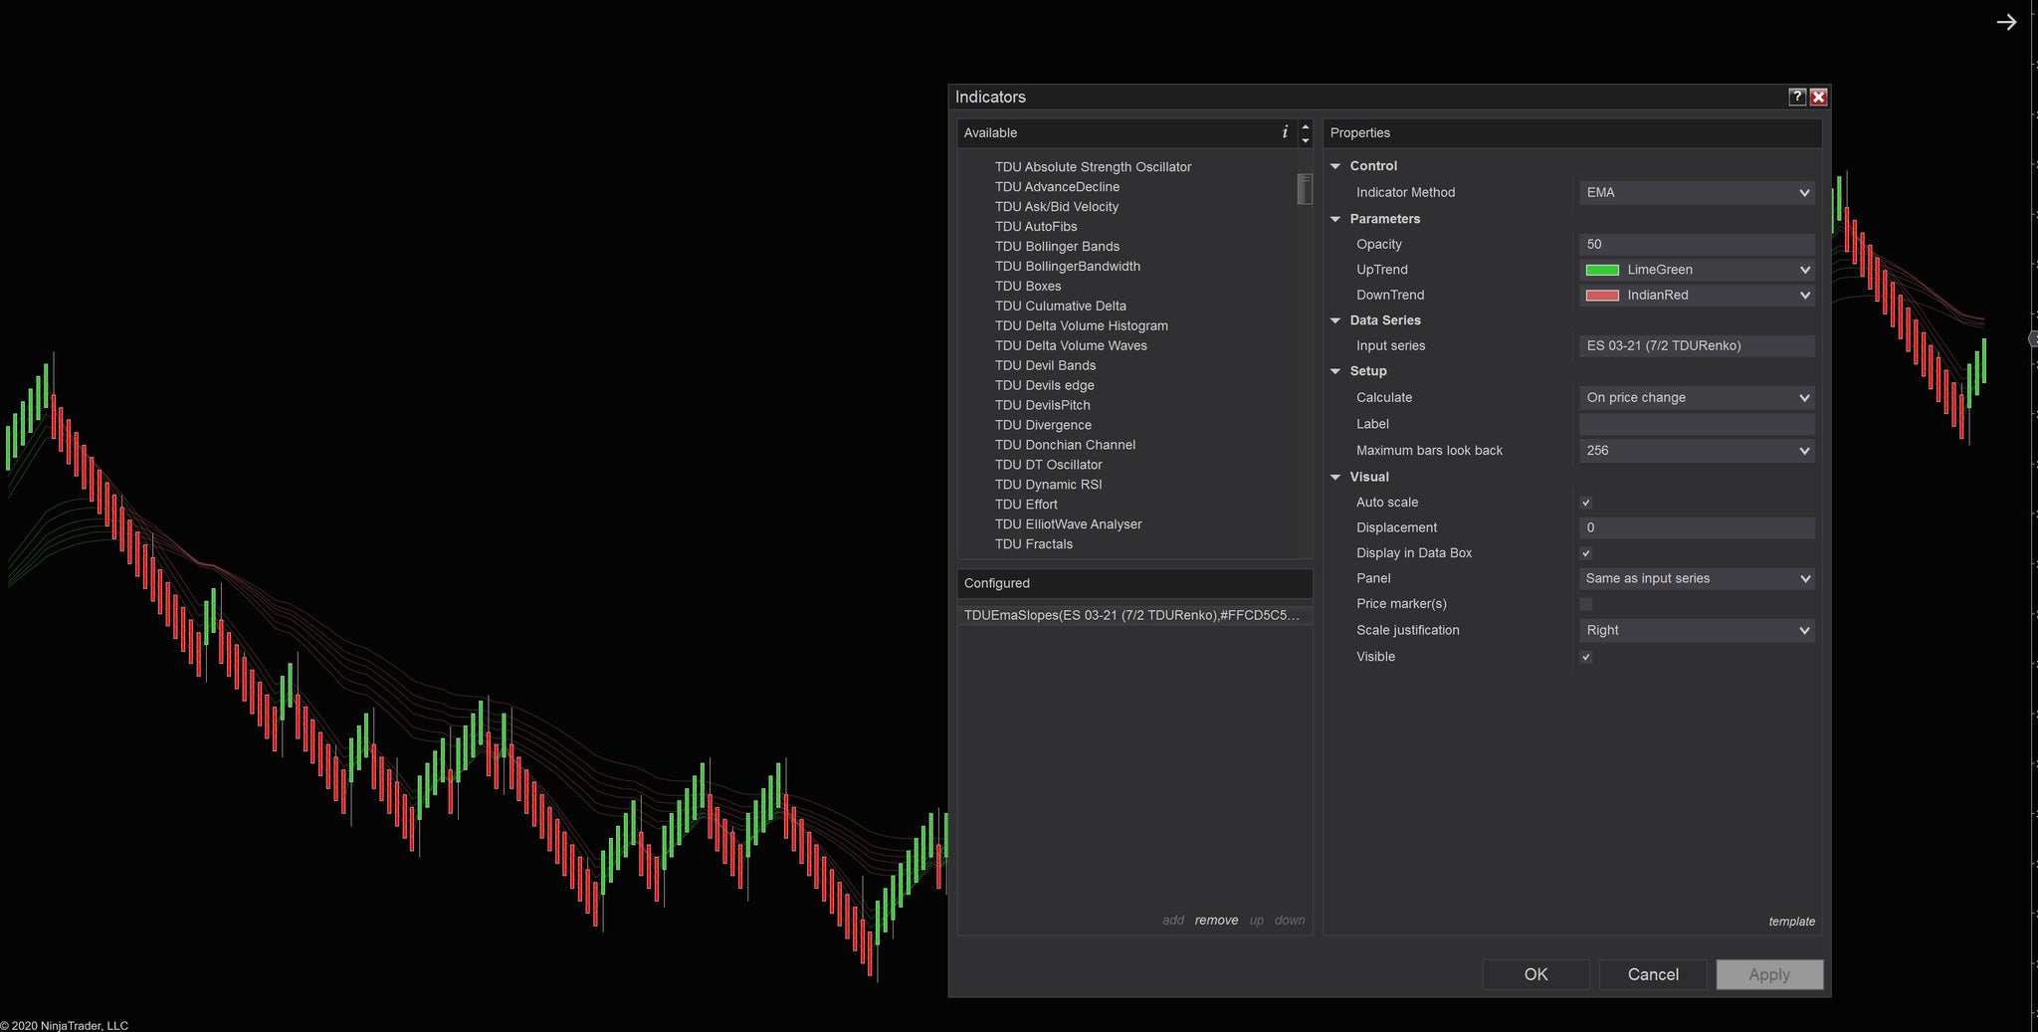Collapse the Data Series section
This screenshot has width=2038, height=1032.
[x=1336, y=319]
